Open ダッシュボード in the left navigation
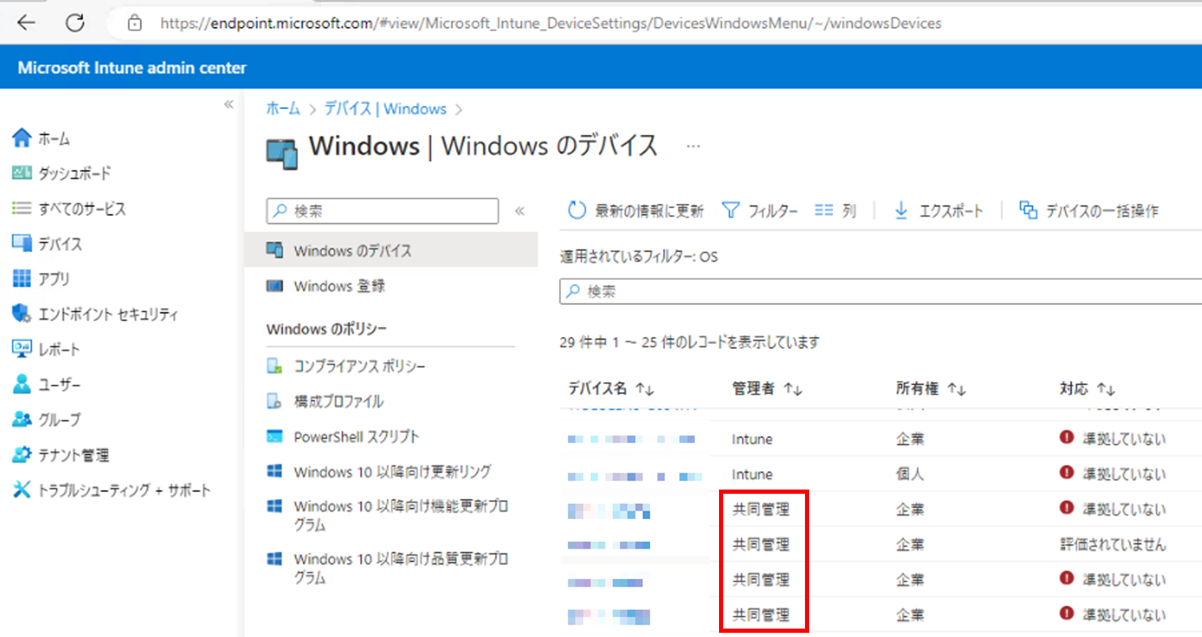The image size is (1202, 637). point(74,174)
